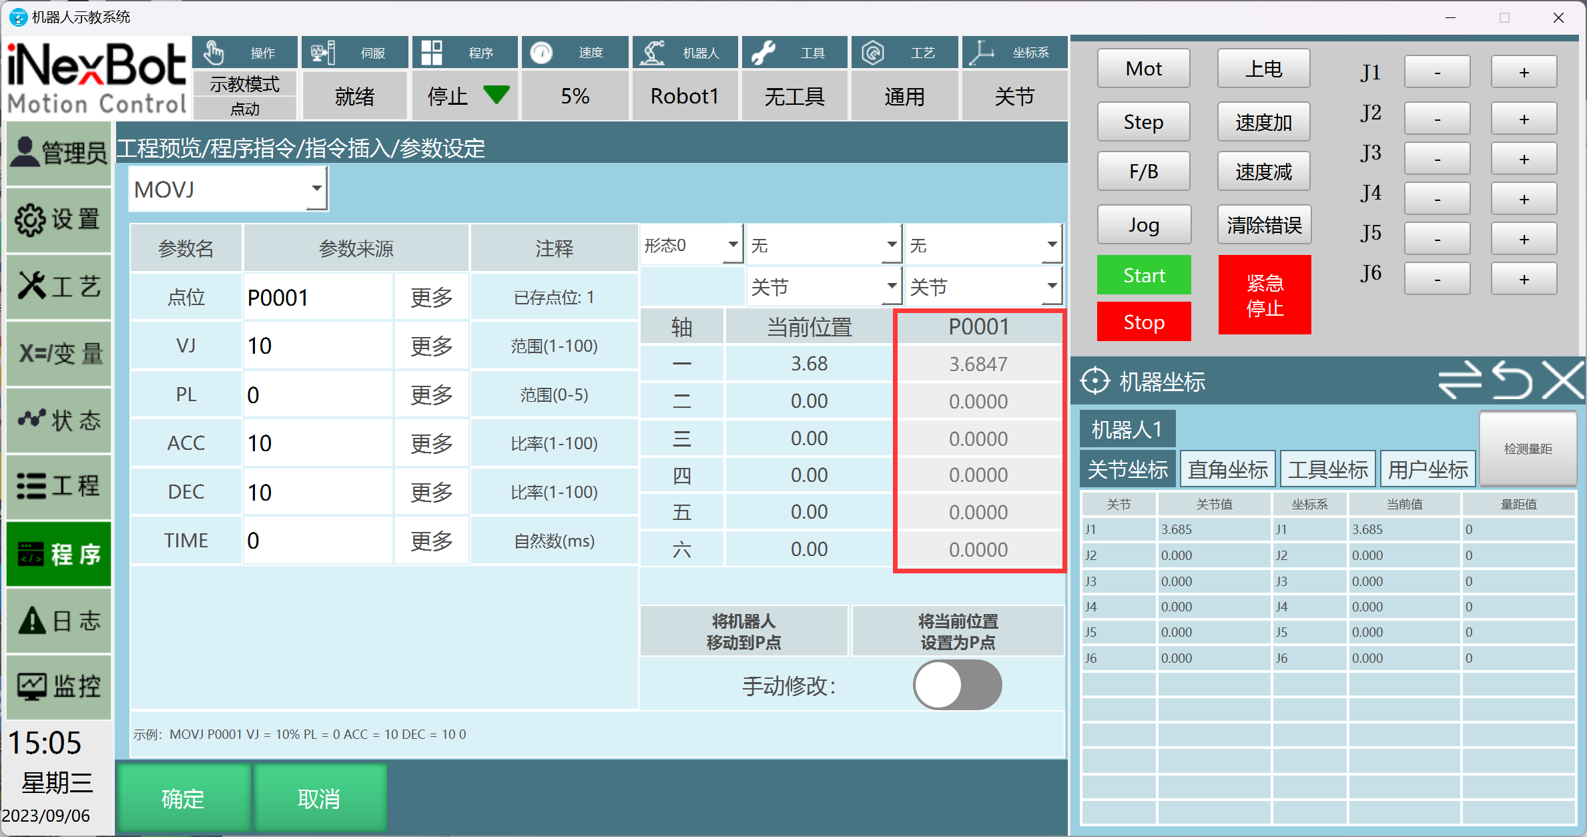The width and height of the screenshot is (1587, 837).
Task: Click the coordinate system axis icon
Action: 981,52
